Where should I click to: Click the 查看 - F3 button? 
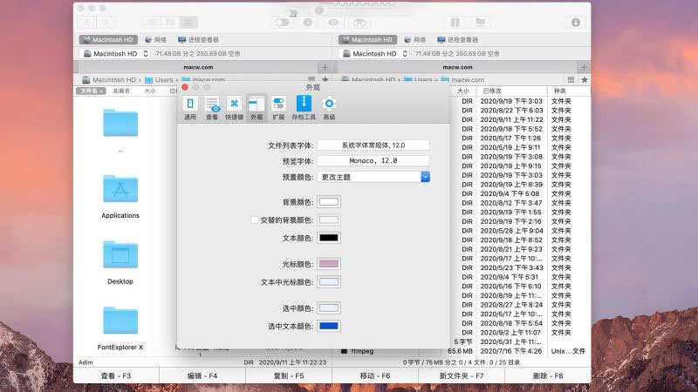pos(116,375)
